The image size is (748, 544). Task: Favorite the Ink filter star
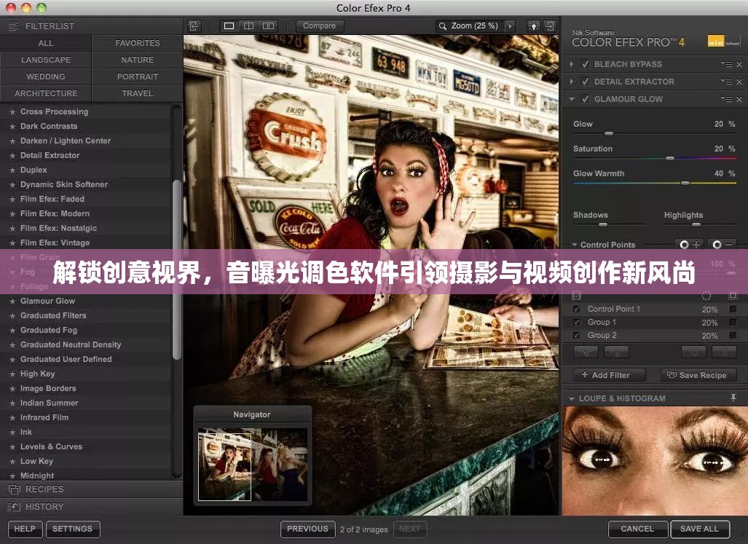click(x=12, y=433)
